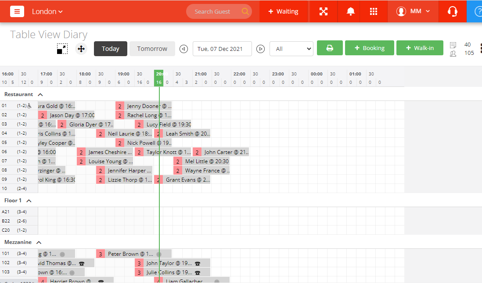Screen dimensions: 482x283
Task: Switch to Tomorrow view
Action: [152, 49]
